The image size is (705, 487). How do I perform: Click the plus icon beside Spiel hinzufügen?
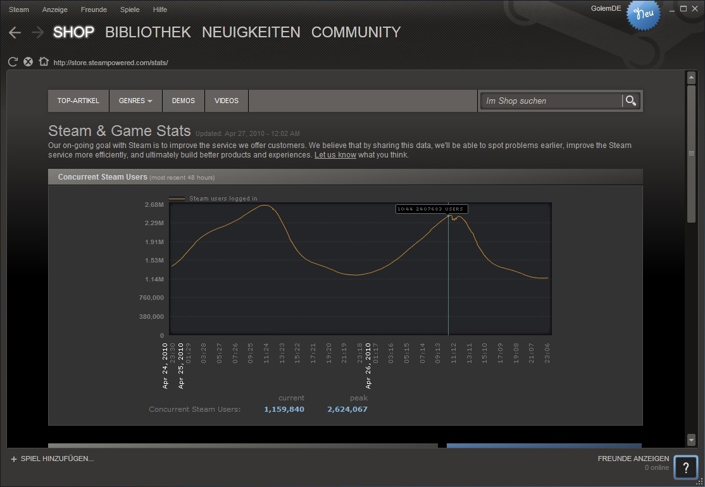[13, 459]
